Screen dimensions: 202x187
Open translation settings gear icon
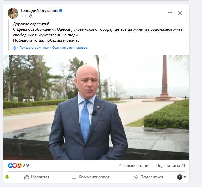(x=15, y=48)
